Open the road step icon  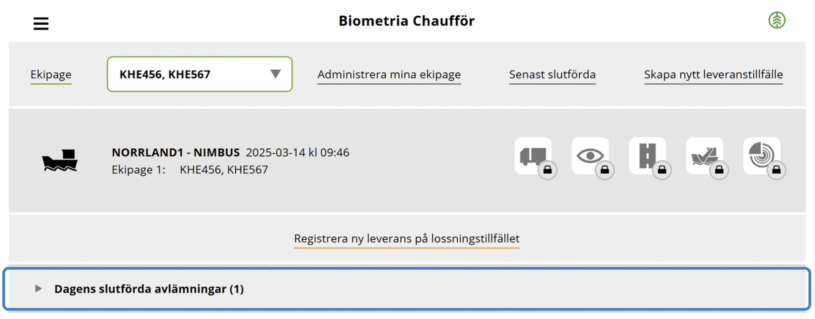click(647, 156)
